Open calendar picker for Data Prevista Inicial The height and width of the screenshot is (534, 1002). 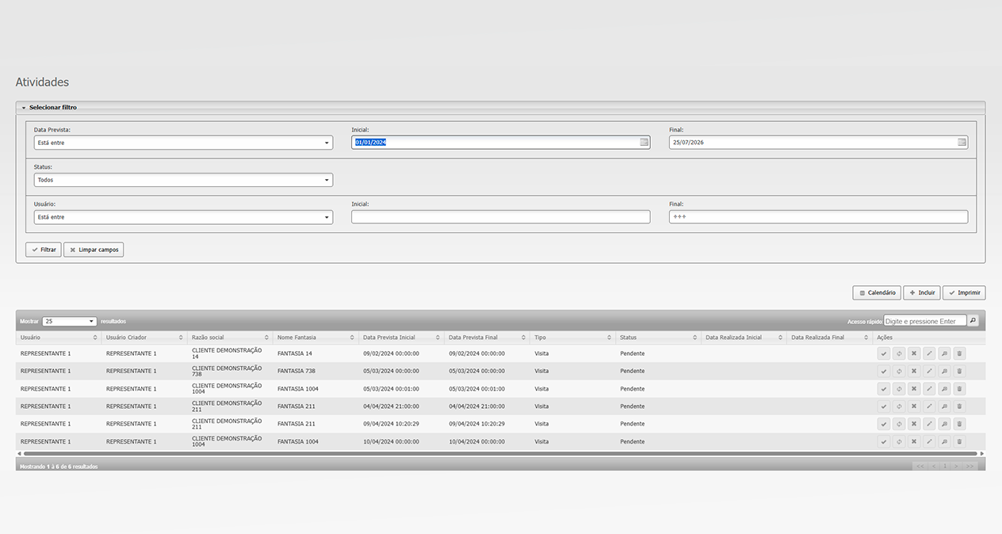tap(644, 143)
